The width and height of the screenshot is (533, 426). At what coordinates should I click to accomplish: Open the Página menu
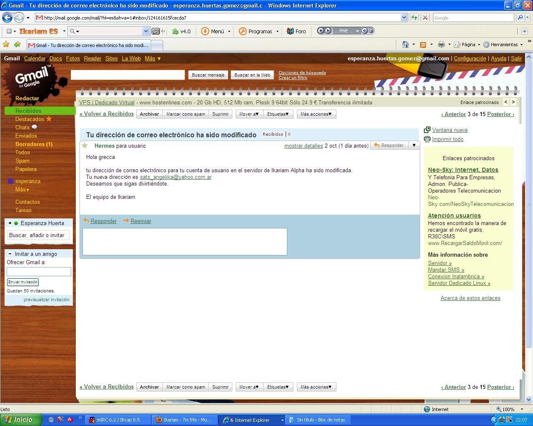[466, 45]
